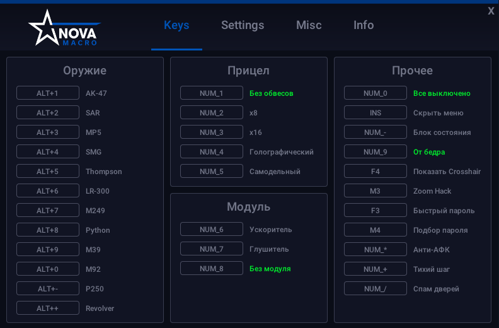Toggle the От бедра state label

point(429,152)
